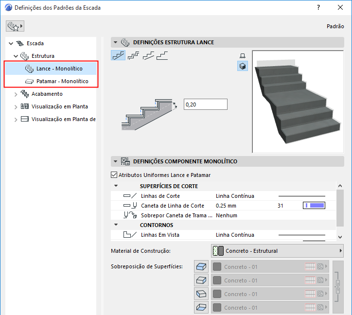352x315 pixels.
Task: Select the fourth flight structure type icon
Action: [162, 55]
